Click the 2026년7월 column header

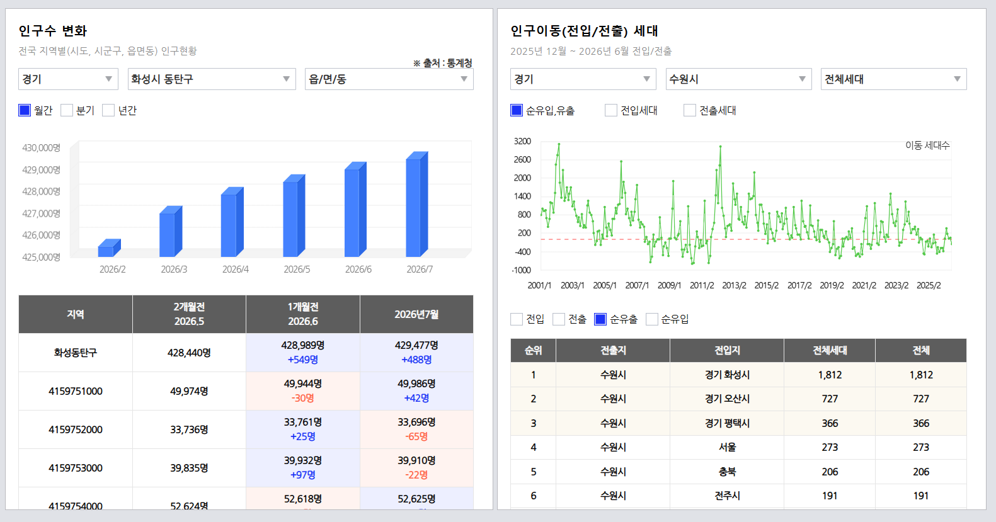[x=416, y=314]
